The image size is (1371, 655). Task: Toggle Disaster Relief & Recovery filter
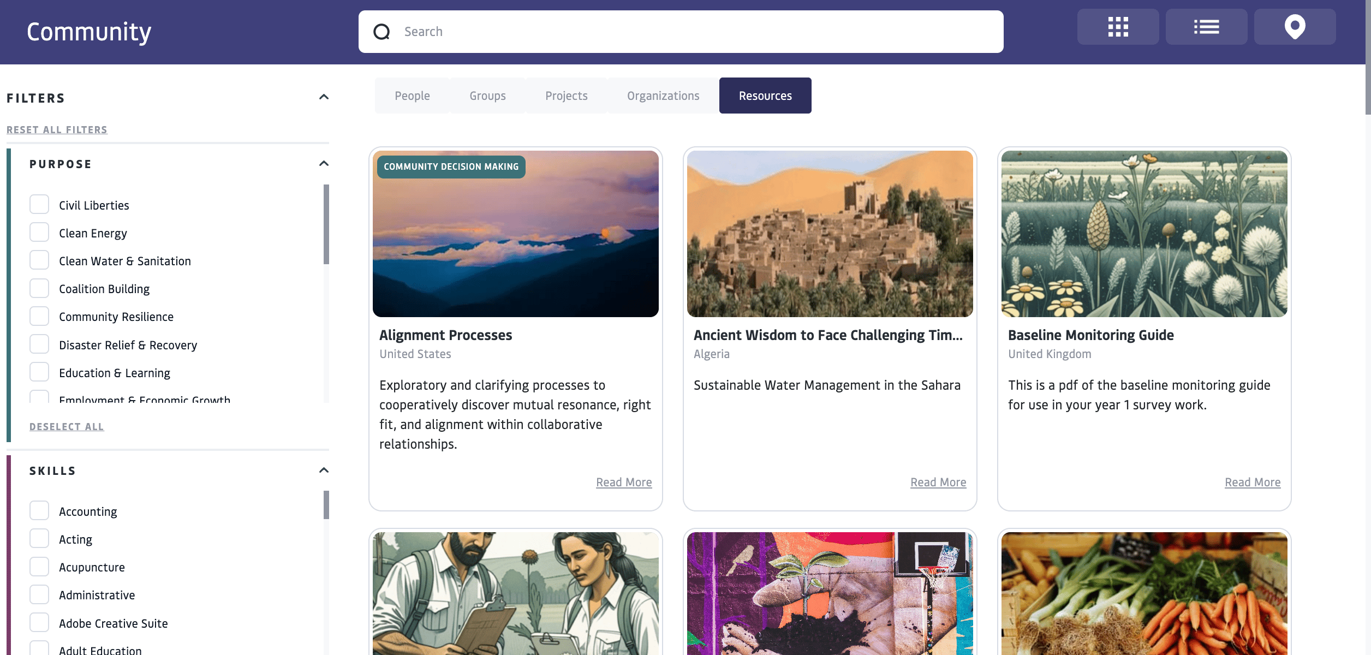click(x=39, y=344)
